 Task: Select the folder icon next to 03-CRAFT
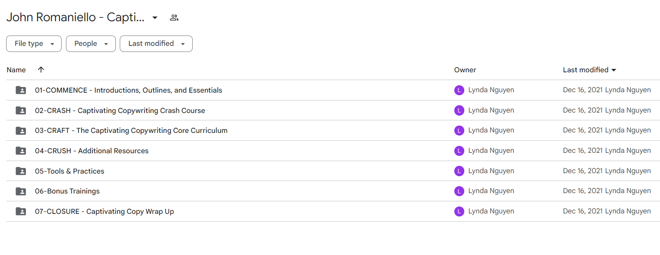21,130
